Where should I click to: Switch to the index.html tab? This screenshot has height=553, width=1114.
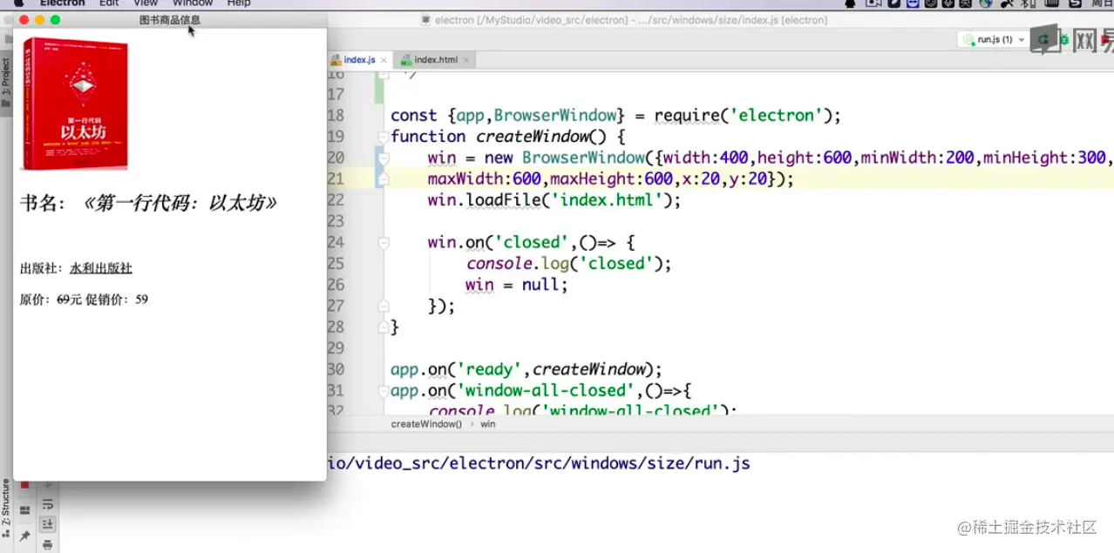click(x=434, y=60)
